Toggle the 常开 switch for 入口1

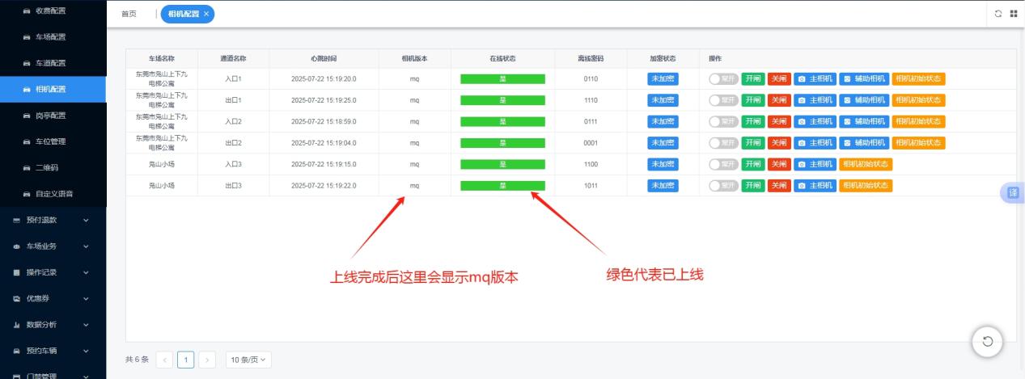[722, 79]
